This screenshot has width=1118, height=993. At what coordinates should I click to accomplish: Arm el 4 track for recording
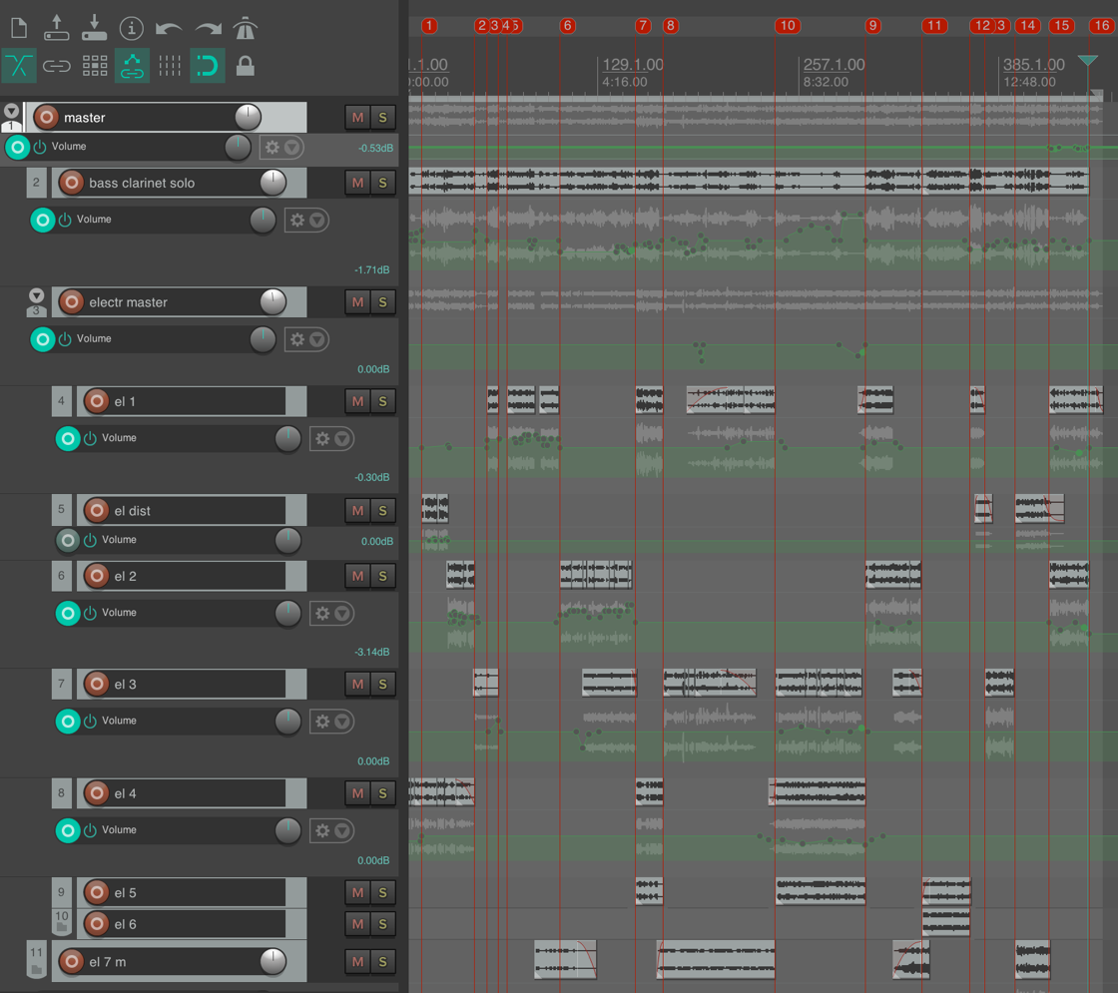tap(96, 793)
